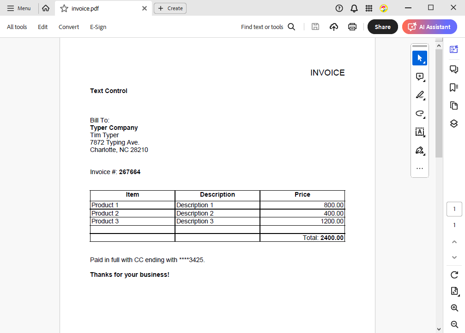Viewport: 465px width, 333px height.
Task: Click 'Thanks for your business!' text
Action: tap(130, 275)
